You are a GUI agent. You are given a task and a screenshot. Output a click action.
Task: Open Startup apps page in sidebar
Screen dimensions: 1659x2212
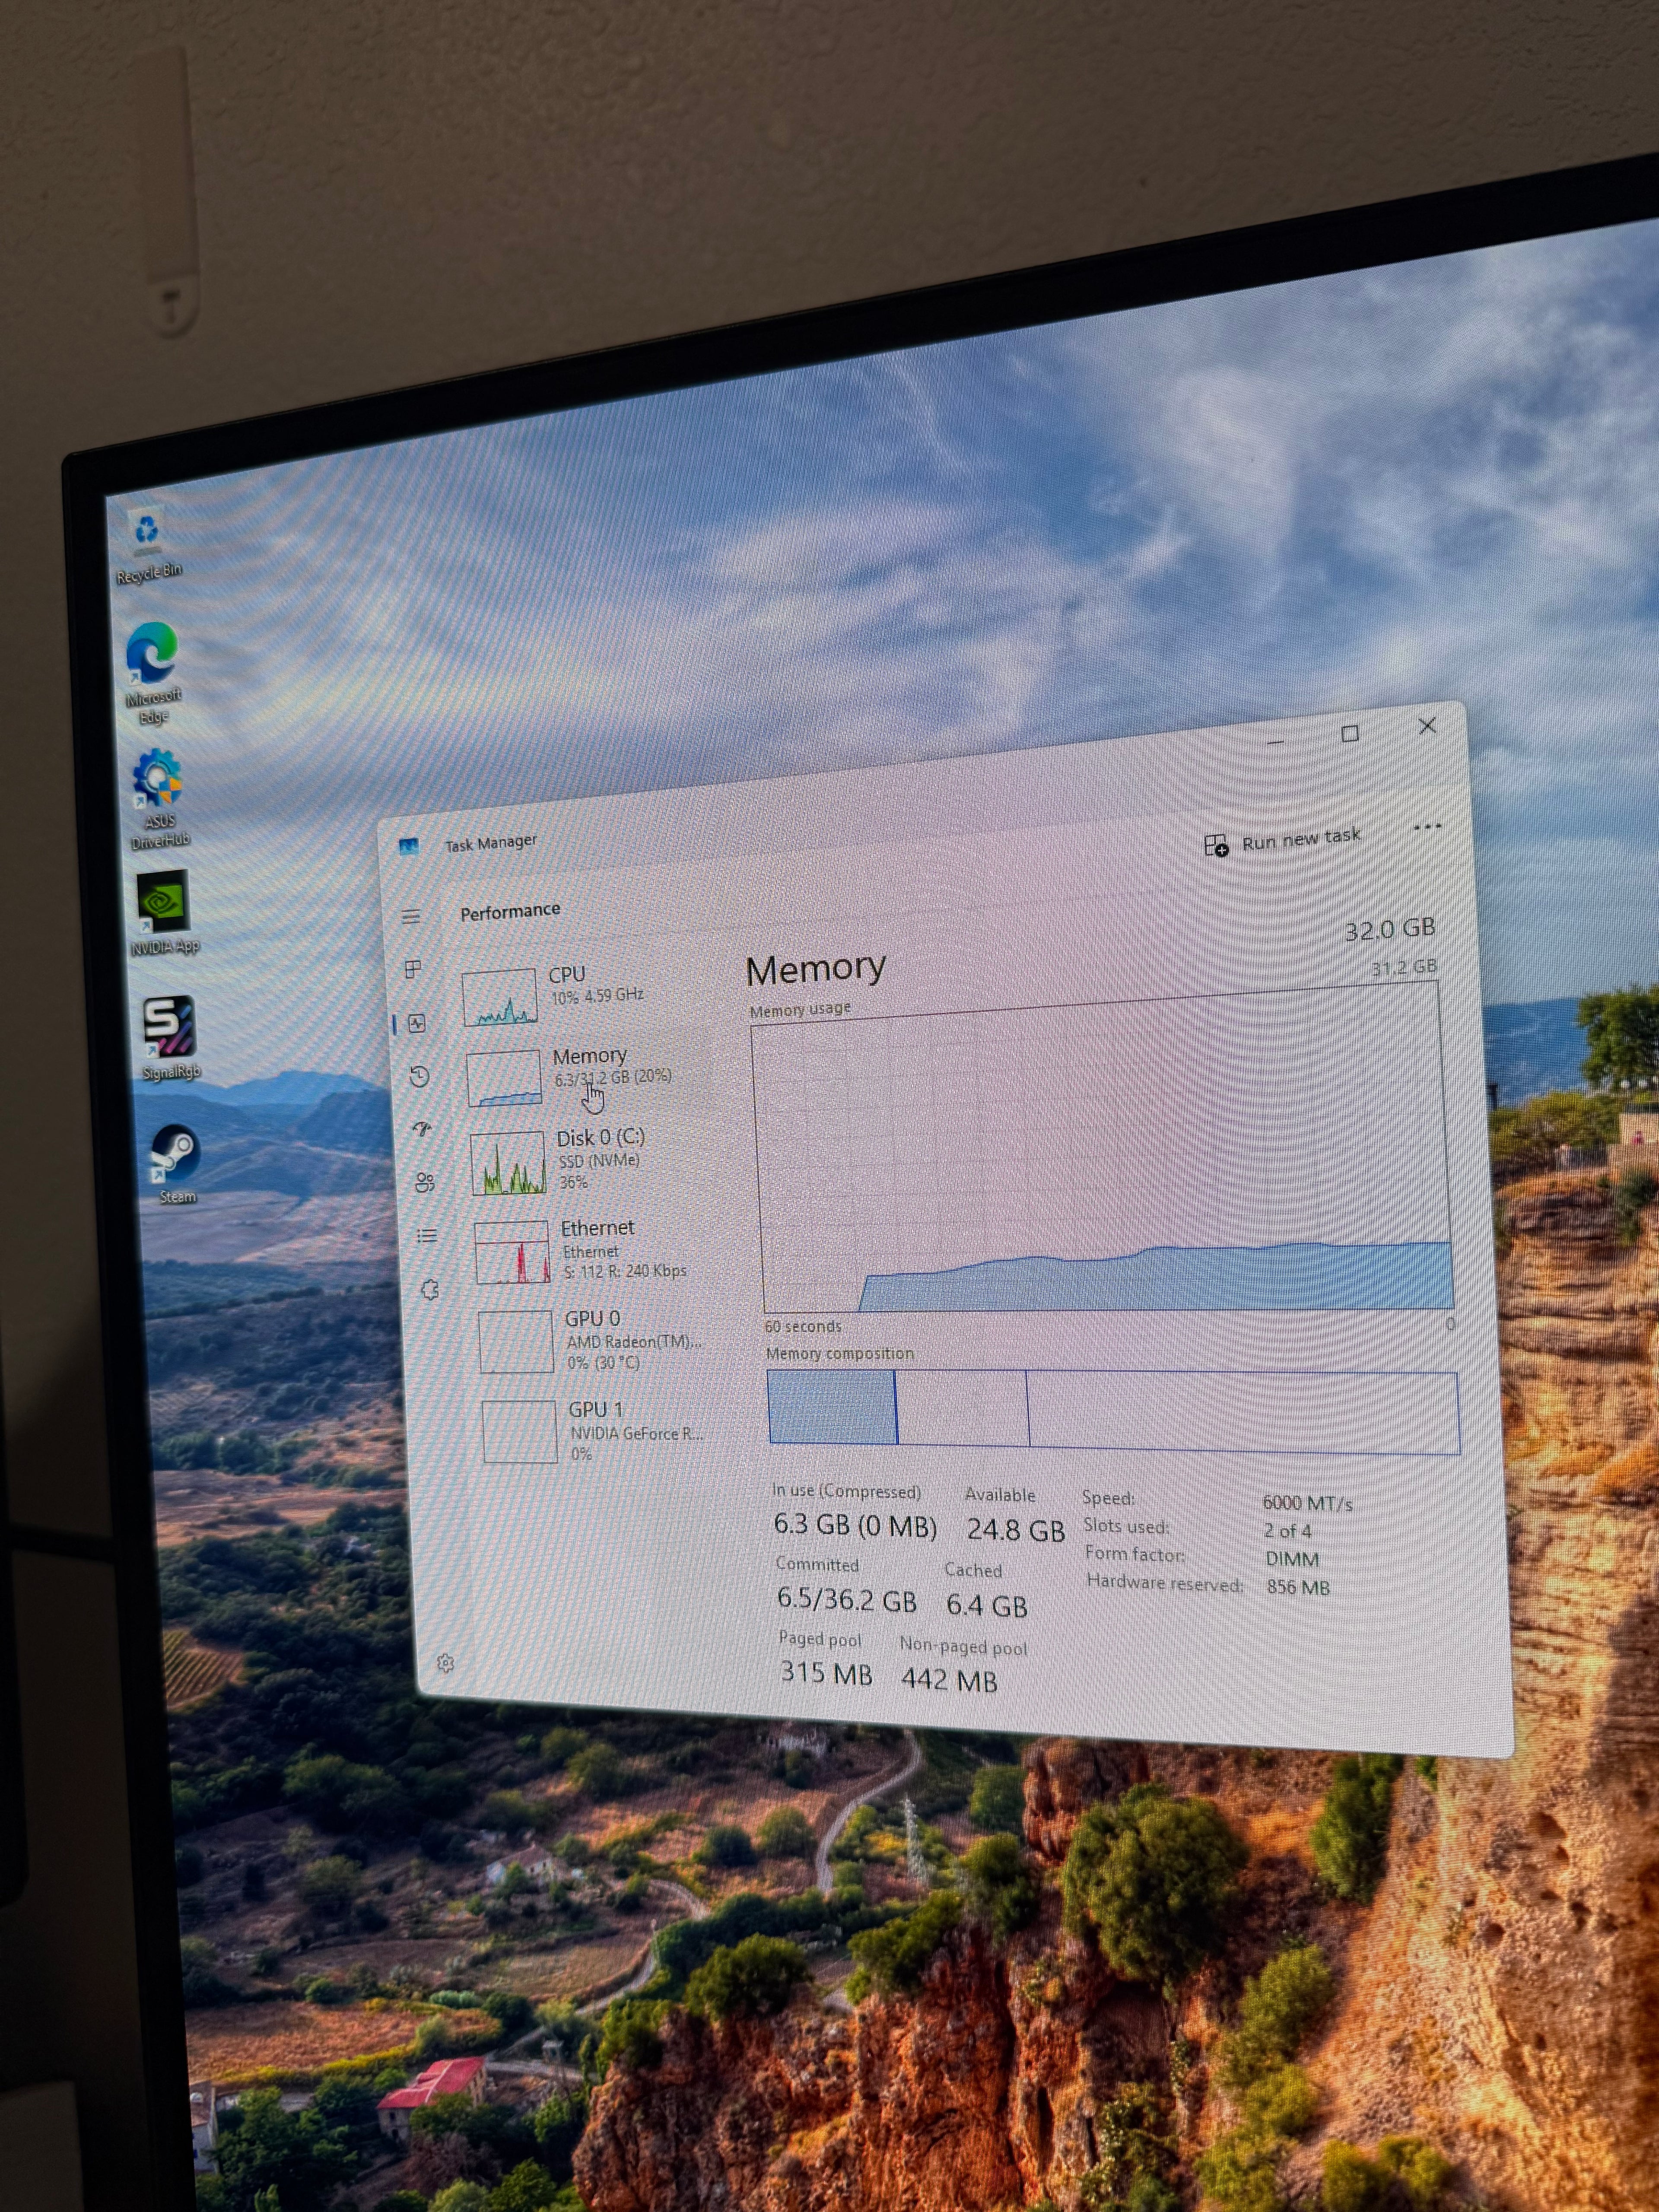[x=422, y=1129]
